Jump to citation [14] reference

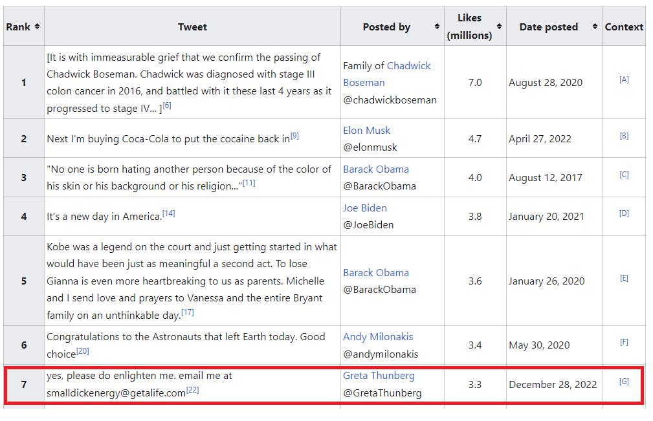pyautogui.click(x=168, y=213)
